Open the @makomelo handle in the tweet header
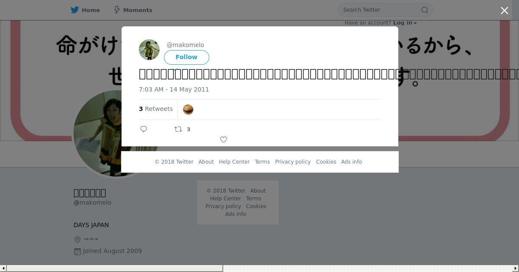The height and width of the screenshot is (272, 519). click(x=185, y=45)
